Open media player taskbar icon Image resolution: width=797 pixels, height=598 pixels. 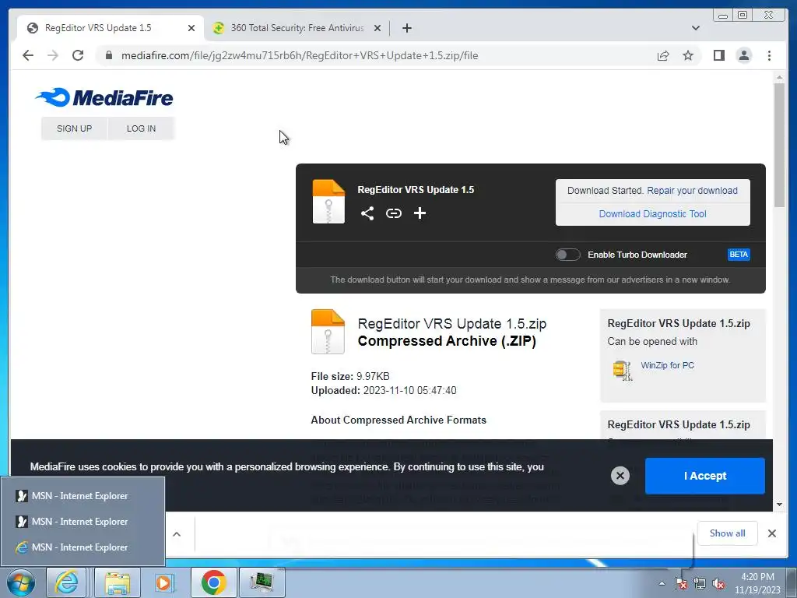tap(163, 582)
